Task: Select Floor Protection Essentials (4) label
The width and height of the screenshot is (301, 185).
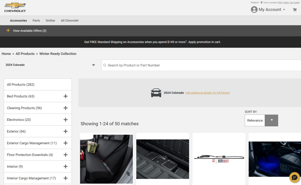Action: (x=30, y=155)
